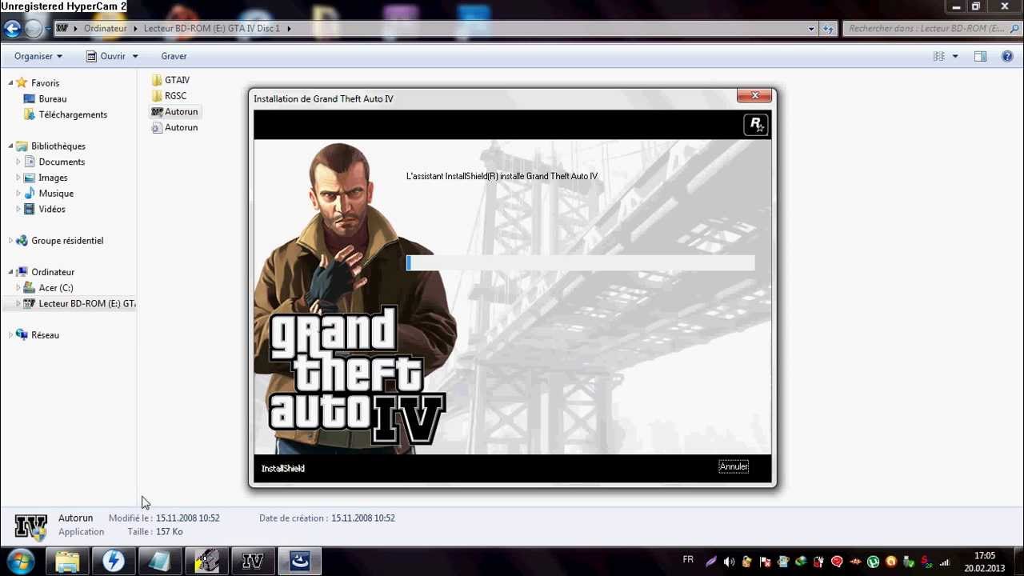Open Explorer help question mark icon
The image size is (1024, 576).
coord(1007,56)
